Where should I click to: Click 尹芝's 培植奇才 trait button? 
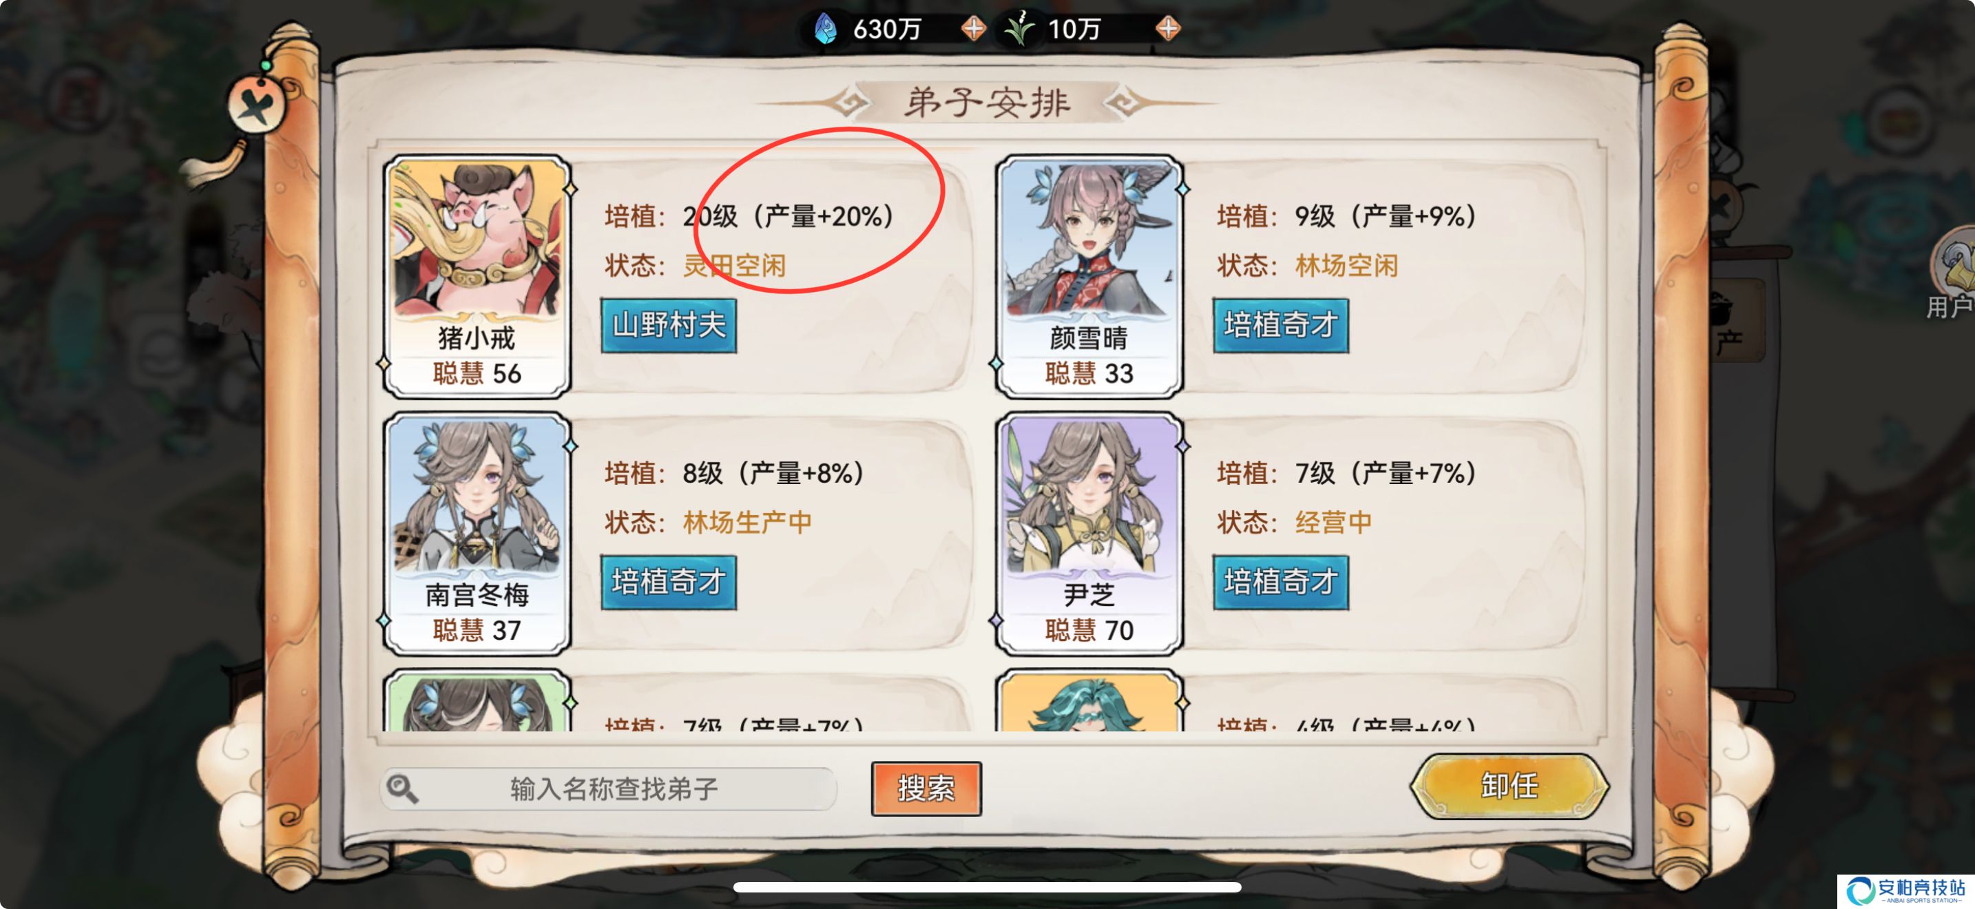[1280, 583]
